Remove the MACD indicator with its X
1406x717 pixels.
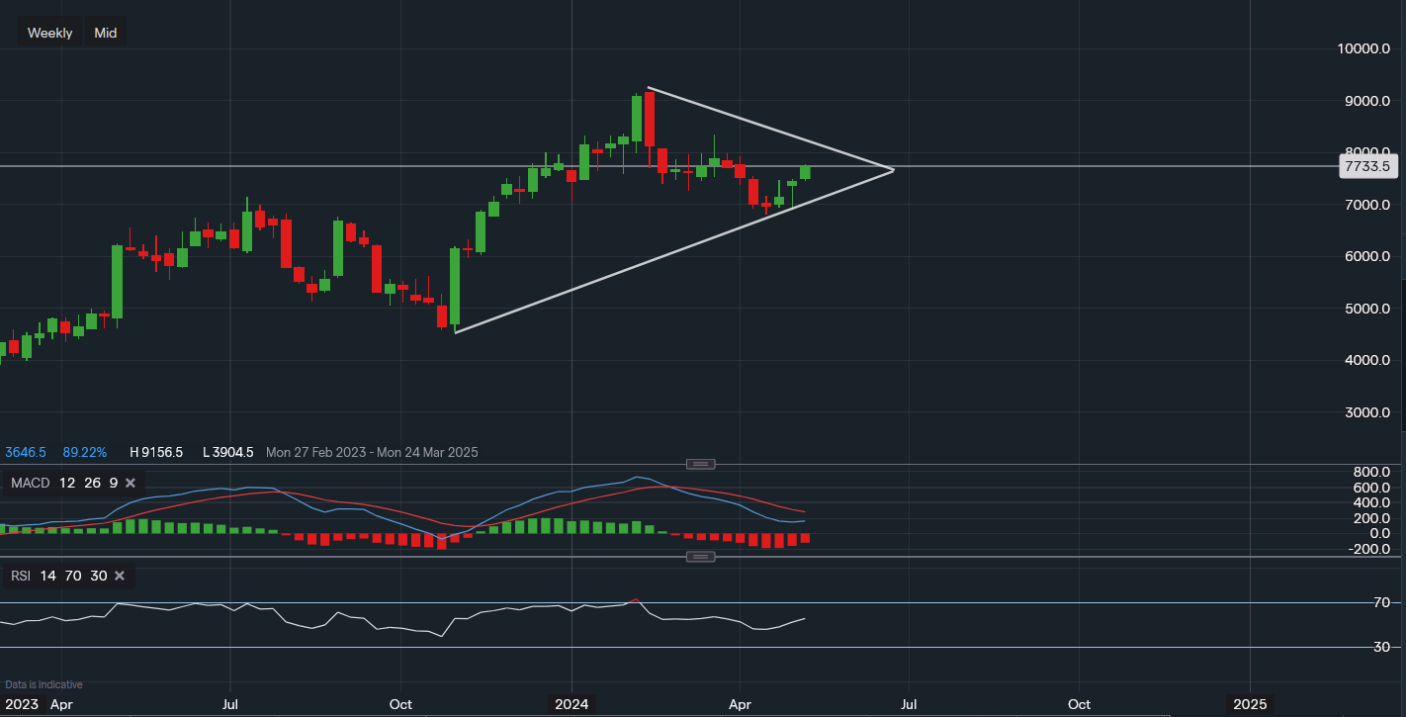coord(131,483)
